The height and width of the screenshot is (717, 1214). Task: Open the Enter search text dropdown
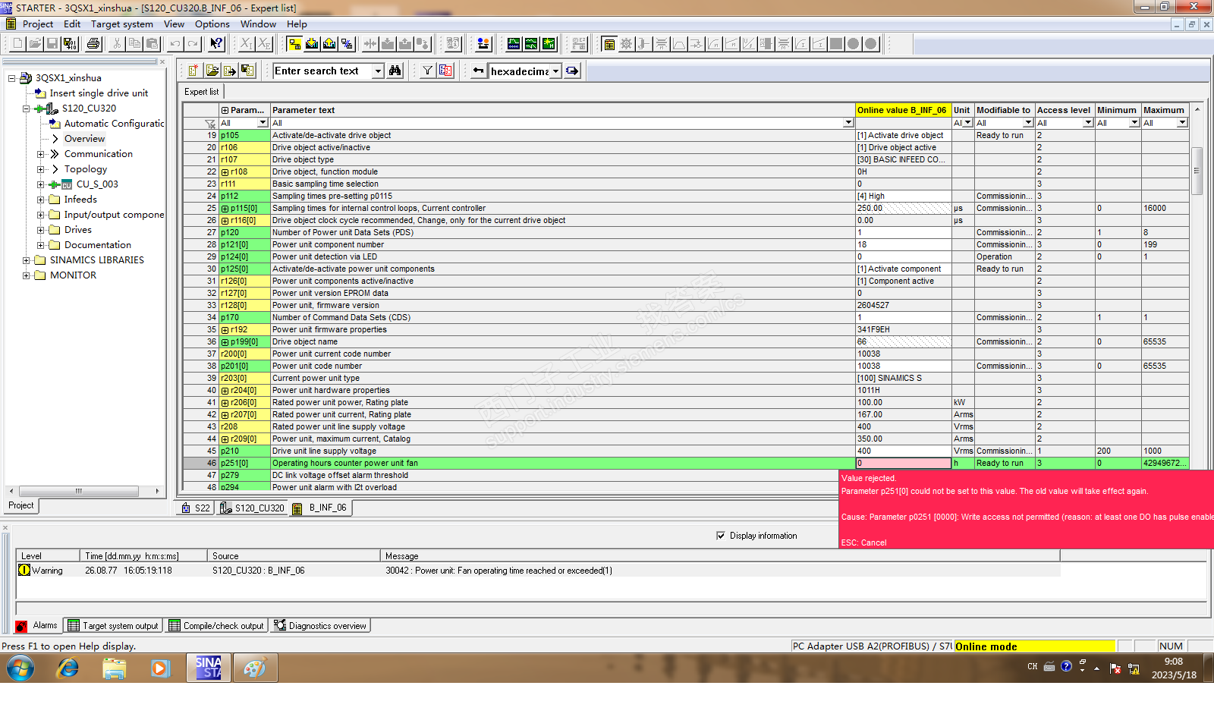tap(378, 71)
